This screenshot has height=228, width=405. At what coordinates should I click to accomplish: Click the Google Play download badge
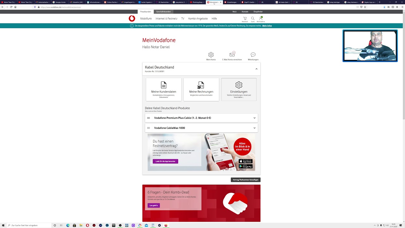246,166
